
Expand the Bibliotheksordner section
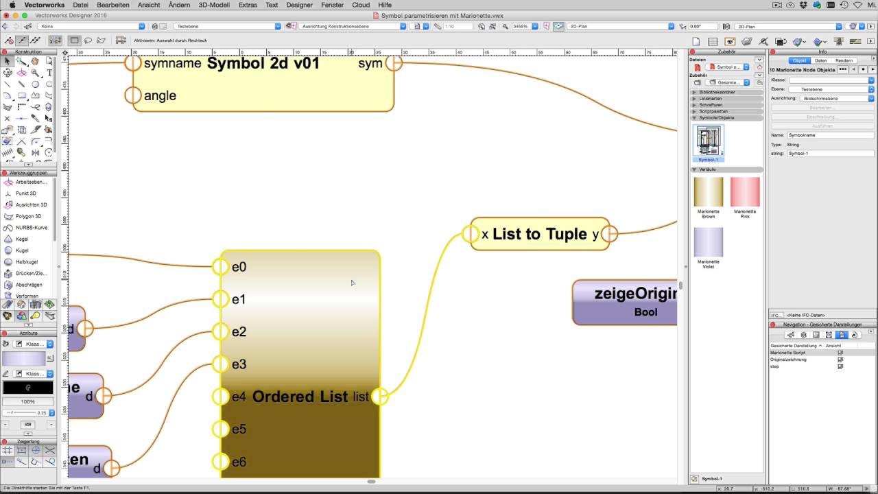pyautogui.click(x=726, y=92)
